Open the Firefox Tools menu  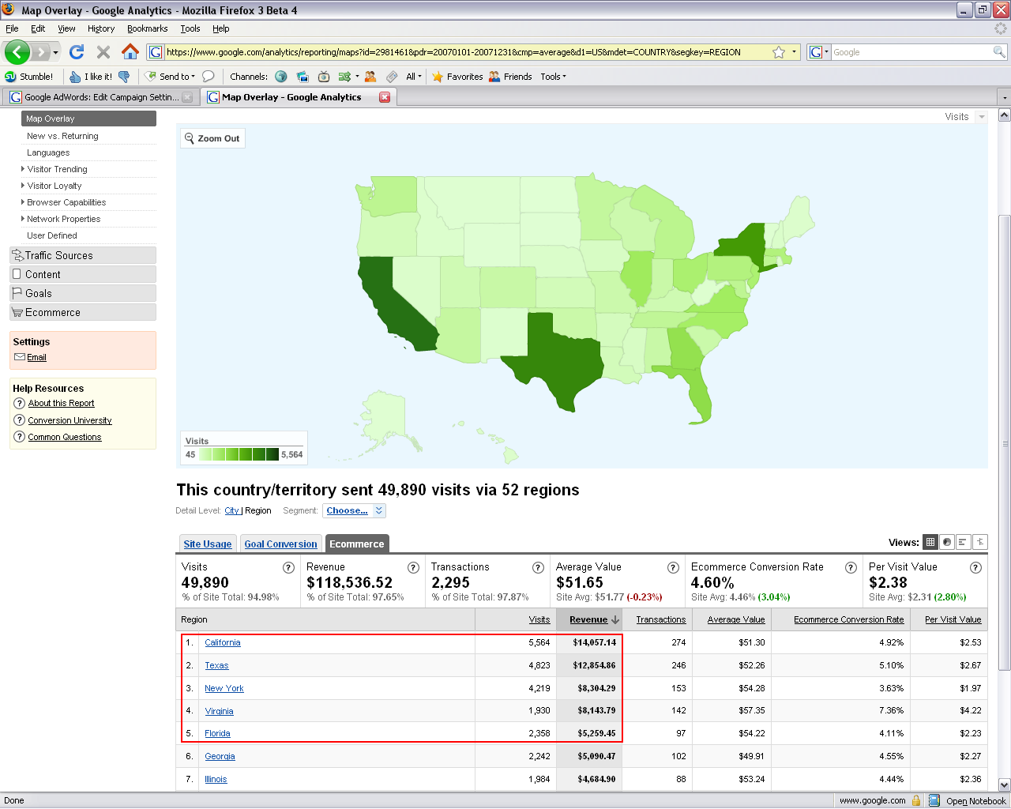pos(190,28)
